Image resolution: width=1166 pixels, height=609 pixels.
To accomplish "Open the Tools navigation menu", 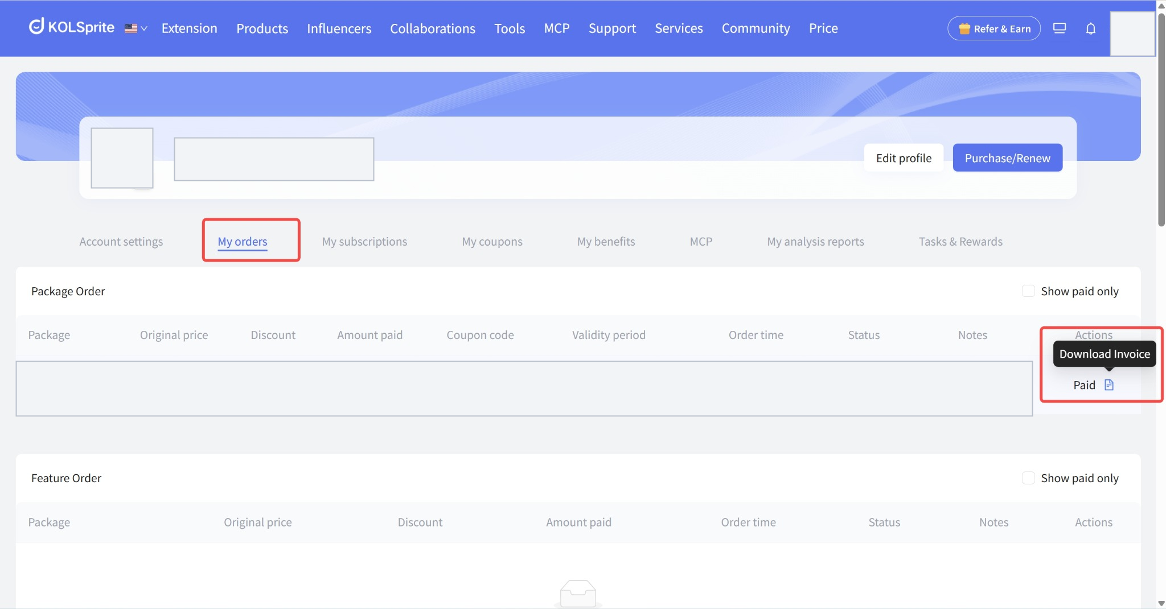I will click(510, 28).
